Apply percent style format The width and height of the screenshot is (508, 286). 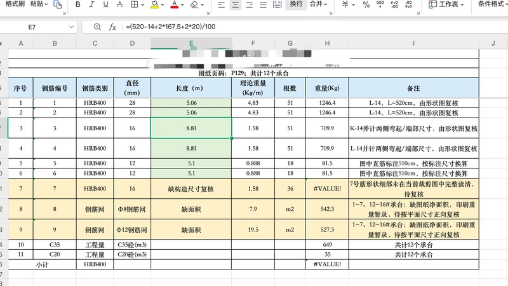pos(366,4)
